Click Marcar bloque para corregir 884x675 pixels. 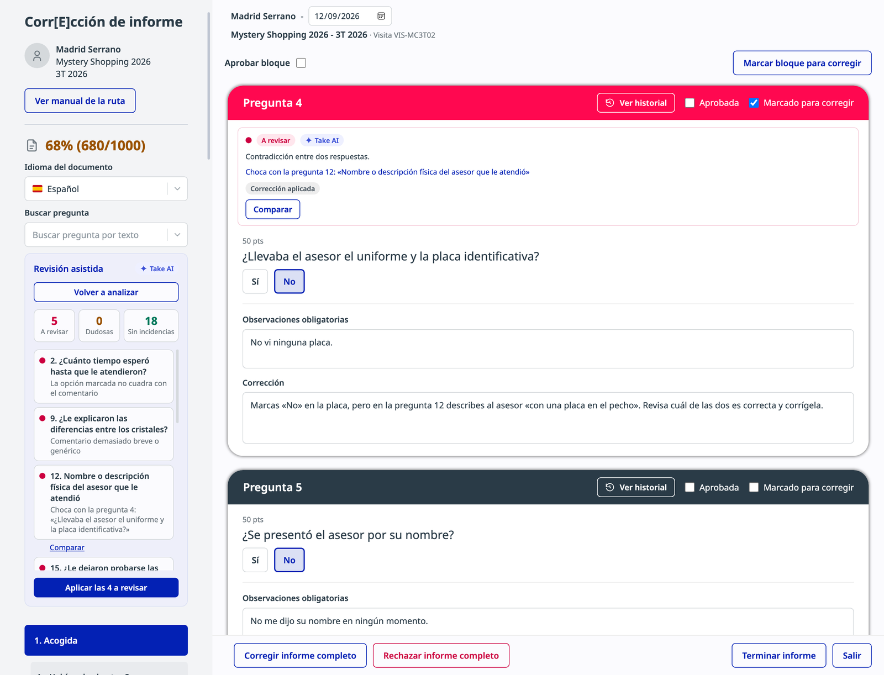pos(802,63)
